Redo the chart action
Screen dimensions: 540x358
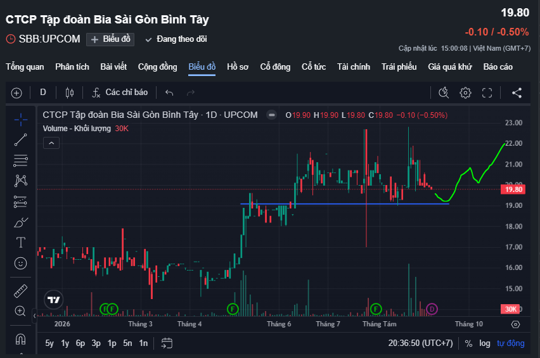[x=190, y=93]
